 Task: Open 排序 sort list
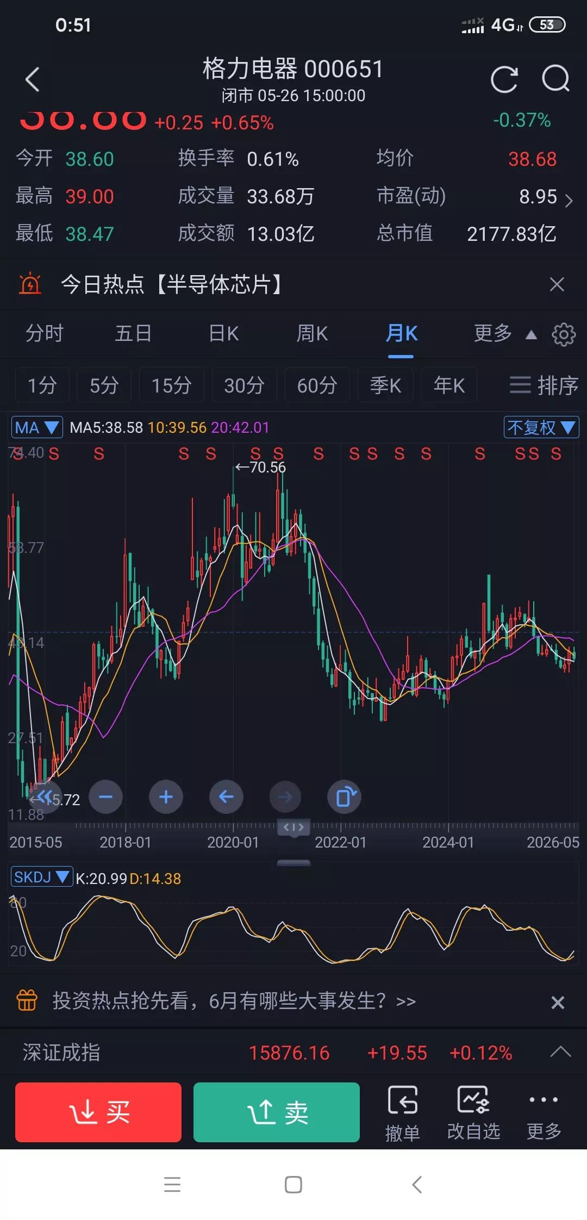(544, 385)
